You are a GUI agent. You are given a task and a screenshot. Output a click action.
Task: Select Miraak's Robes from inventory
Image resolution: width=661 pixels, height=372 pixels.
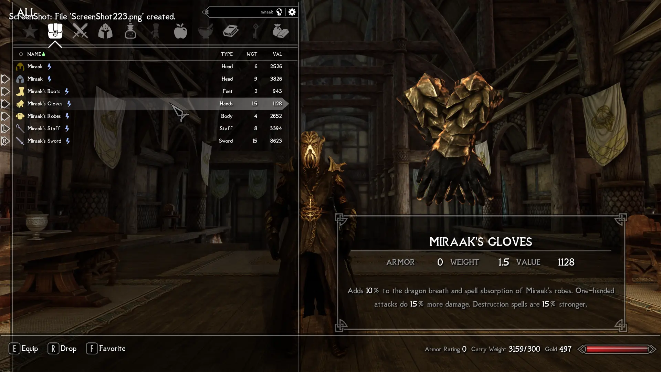pos(44,116)
